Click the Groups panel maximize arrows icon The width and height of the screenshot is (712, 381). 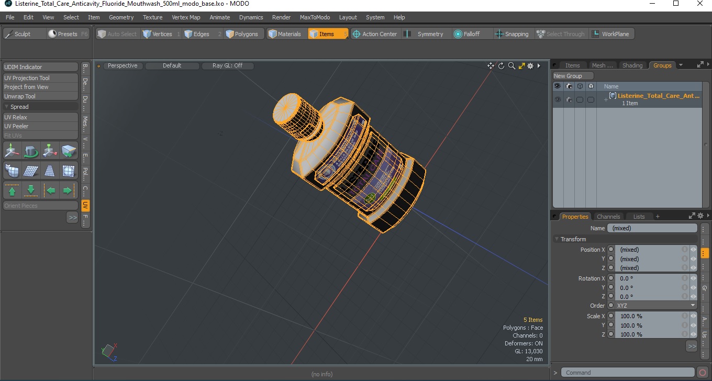tap(700, 65)
